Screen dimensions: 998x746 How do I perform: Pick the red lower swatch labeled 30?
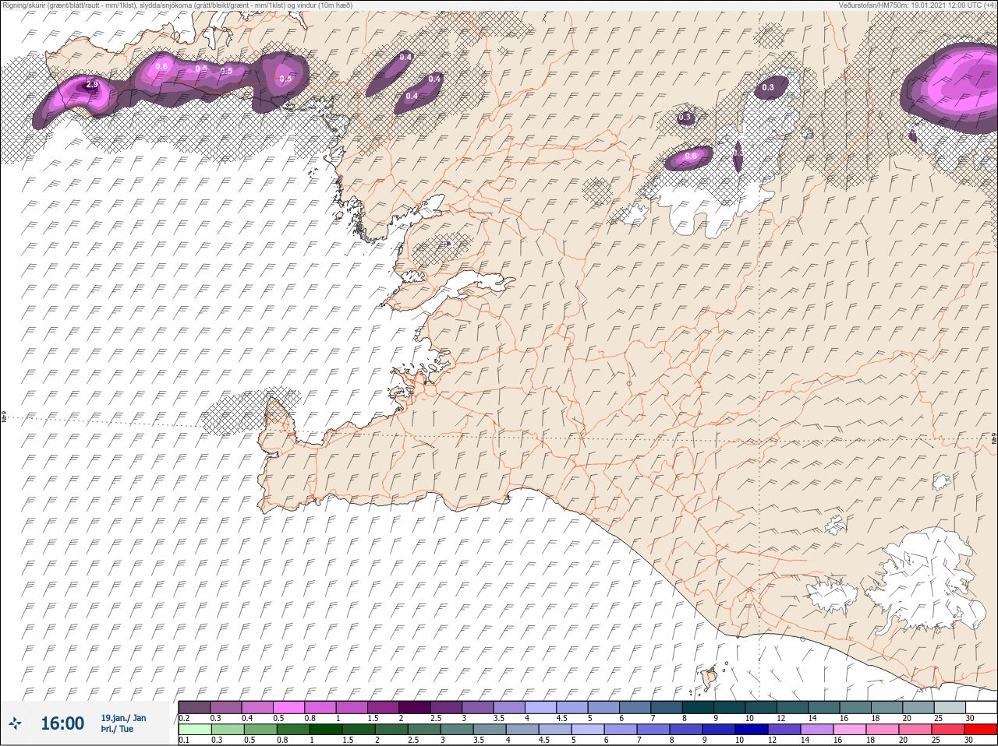coord(981,730)
